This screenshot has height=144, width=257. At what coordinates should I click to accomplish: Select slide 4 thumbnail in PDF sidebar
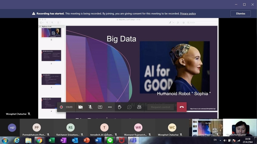tap(51, 103)
